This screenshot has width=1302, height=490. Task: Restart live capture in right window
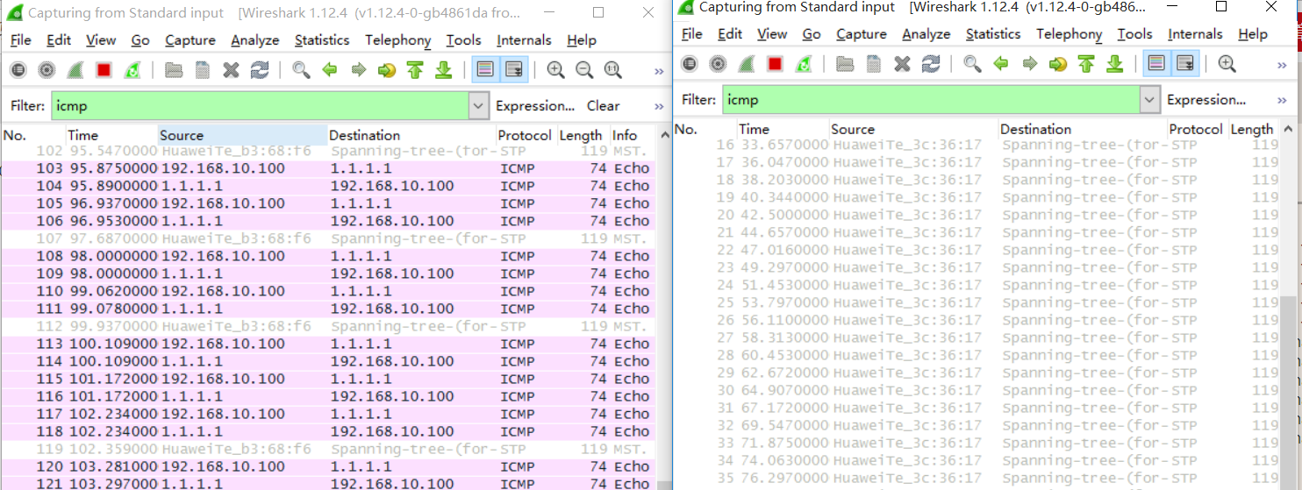[x=804, y=63]
